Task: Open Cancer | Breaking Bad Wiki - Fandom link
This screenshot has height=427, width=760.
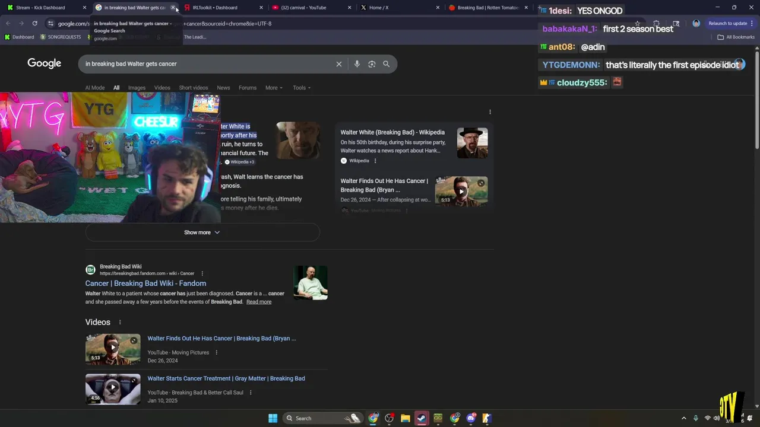Action: tap(145, 283)
